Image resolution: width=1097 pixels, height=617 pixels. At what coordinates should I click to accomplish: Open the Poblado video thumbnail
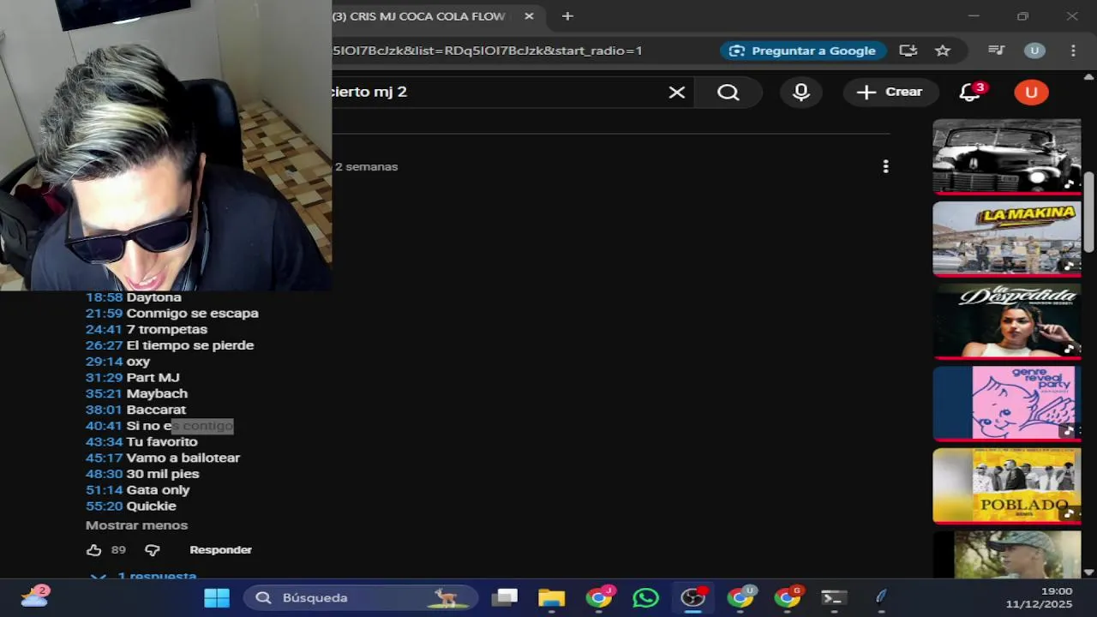click(1007, 485)
